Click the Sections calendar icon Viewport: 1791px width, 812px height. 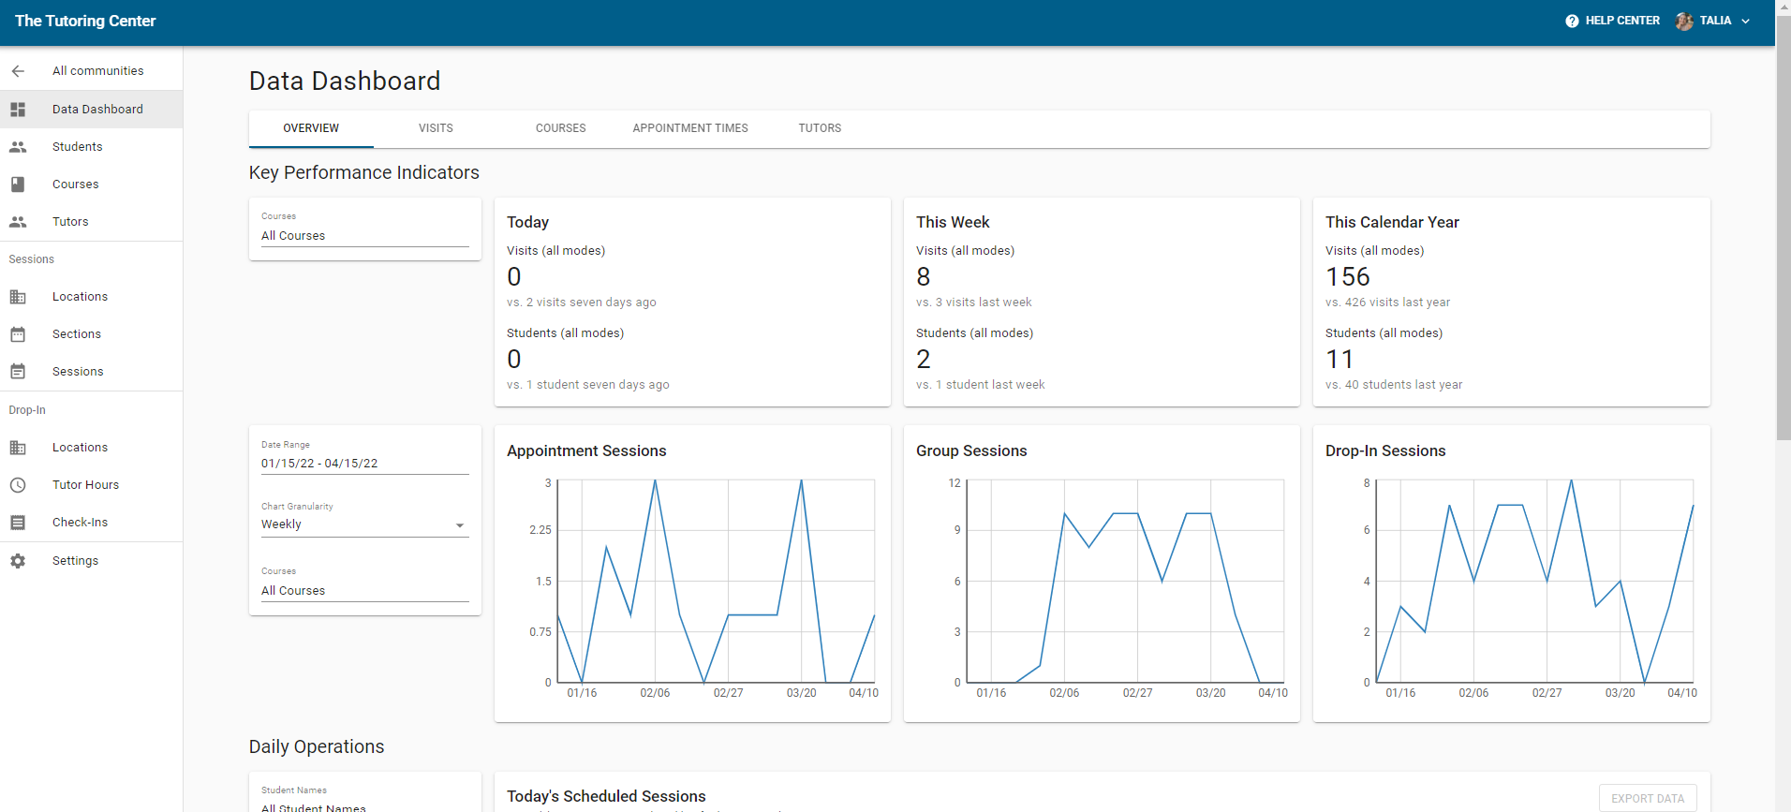[x=18, y=334]
